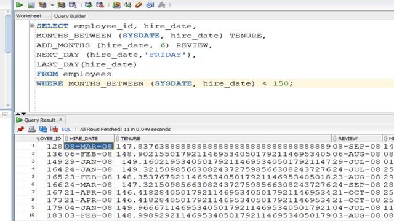Select the tenure value starting 148.9021
394x221 pixels.
223,154
